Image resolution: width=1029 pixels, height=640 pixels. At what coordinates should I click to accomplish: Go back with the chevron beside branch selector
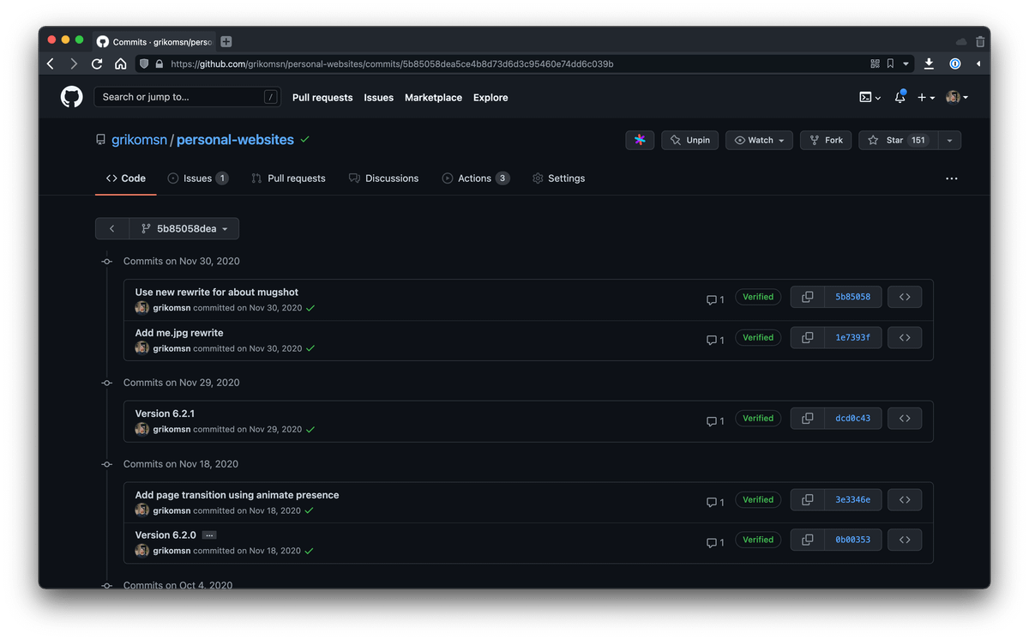pyautogui.click(x=112, y=229)
